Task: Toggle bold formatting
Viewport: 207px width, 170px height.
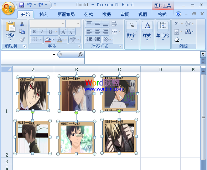Action: [34, 32]
